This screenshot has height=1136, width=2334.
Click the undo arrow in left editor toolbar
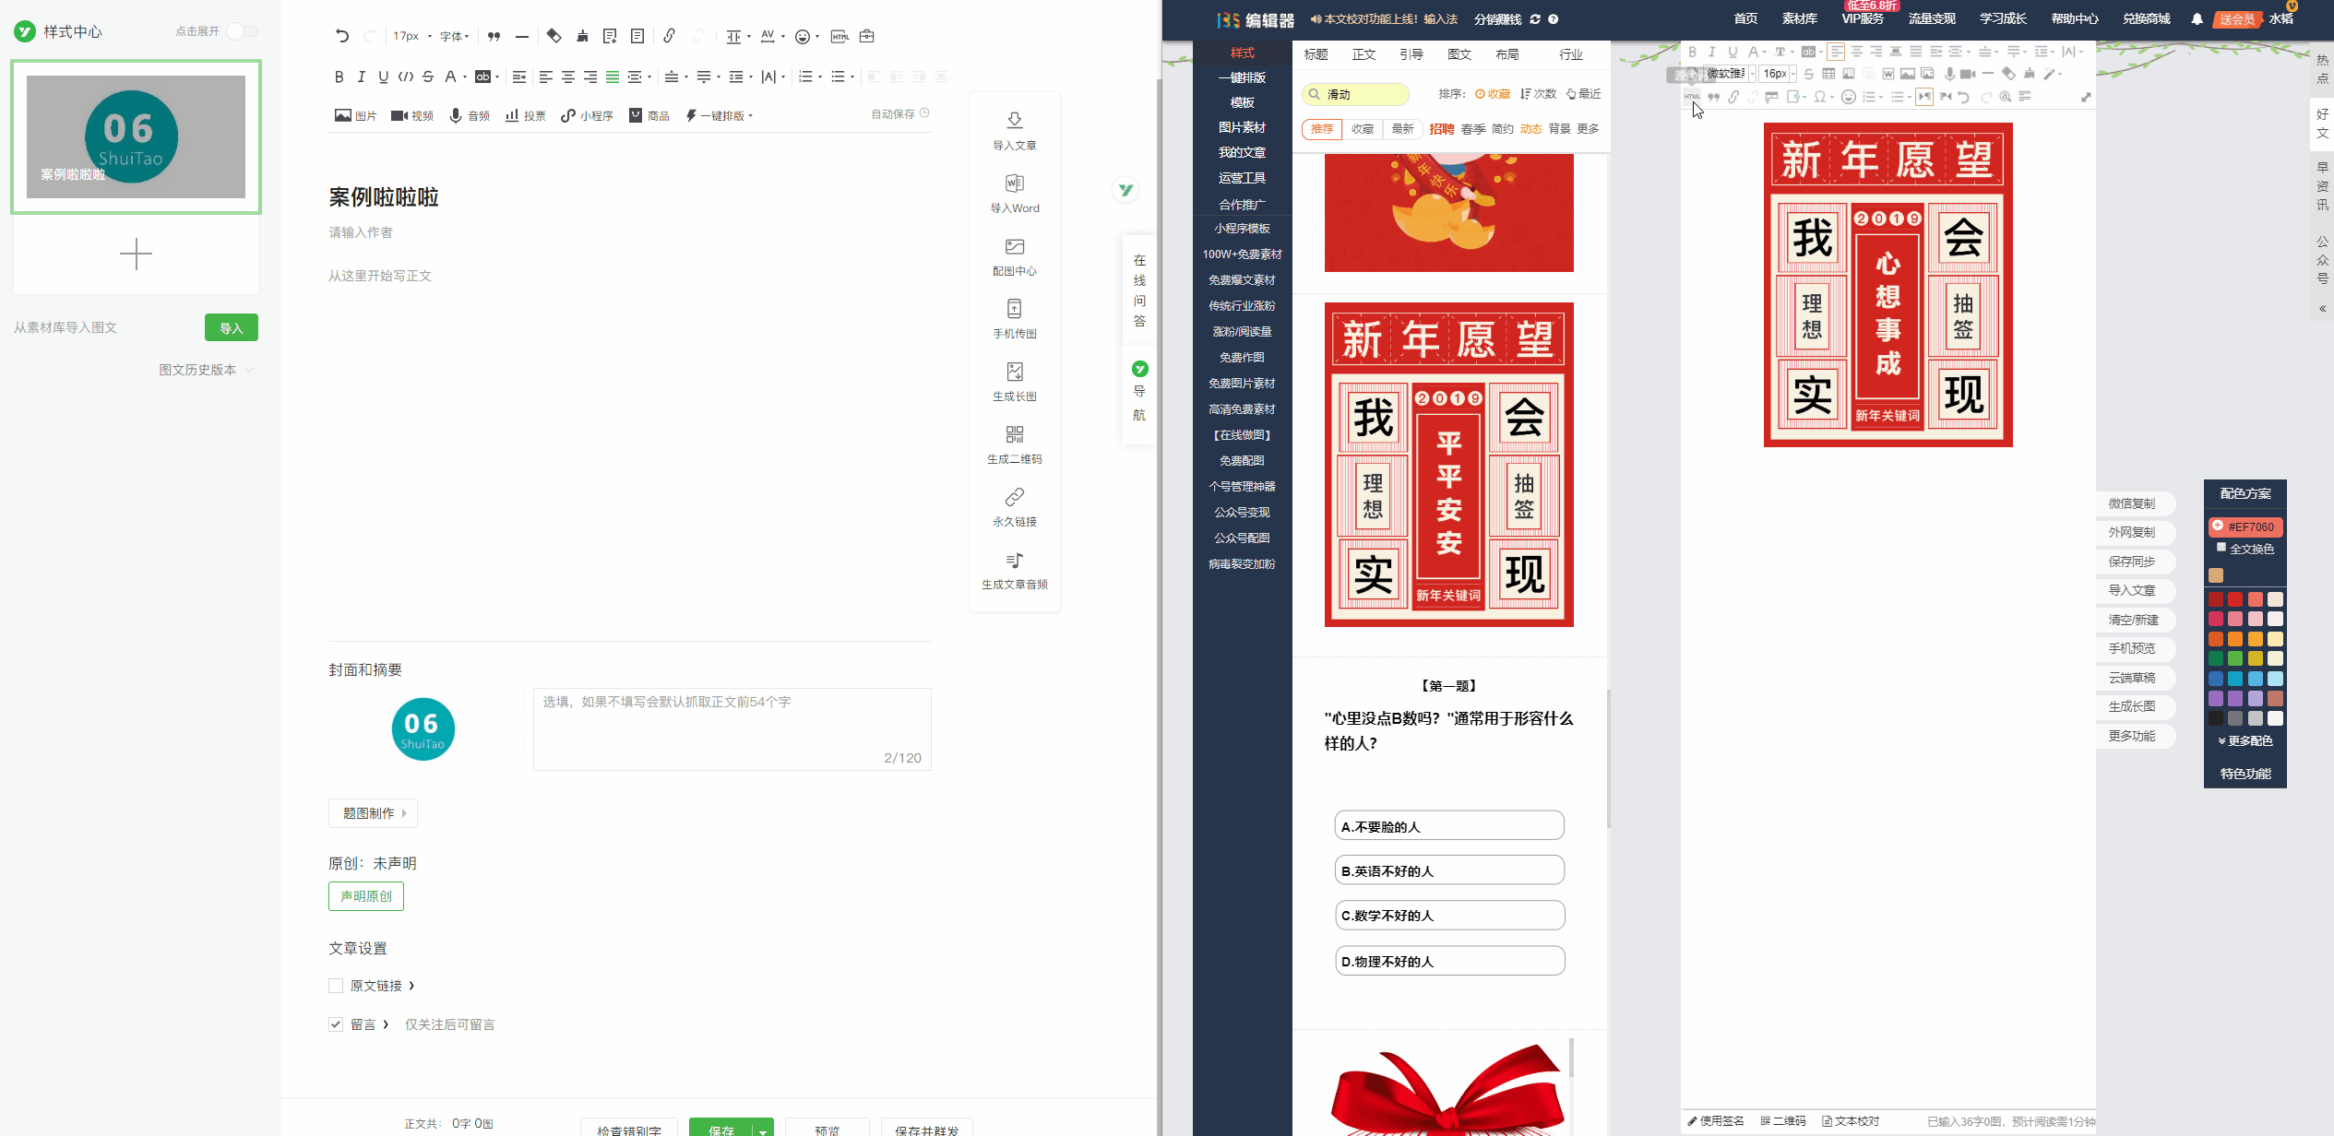342,36
